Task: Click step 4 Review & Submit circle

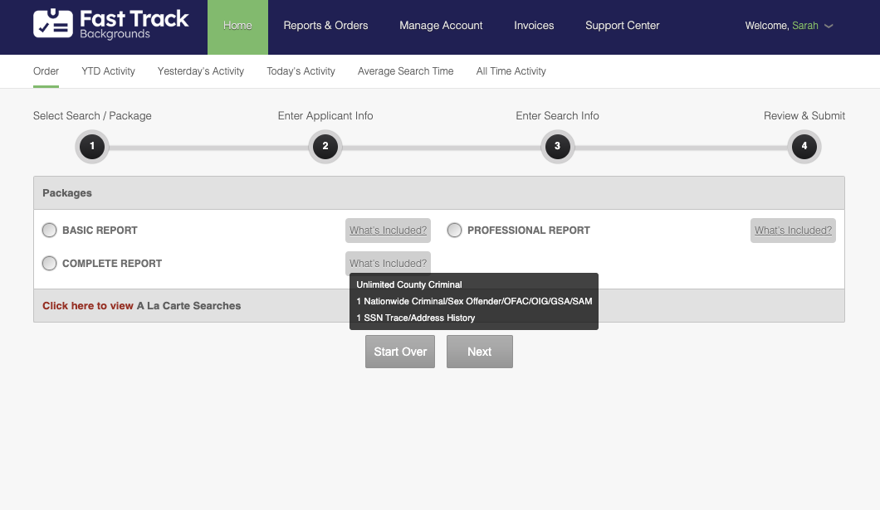Action: point(804,147)
